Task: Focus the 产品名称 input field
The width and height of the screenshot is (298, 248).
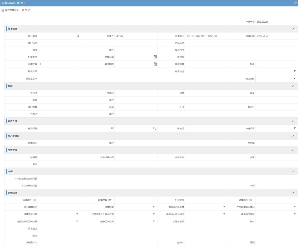Action: coord(241,43)
